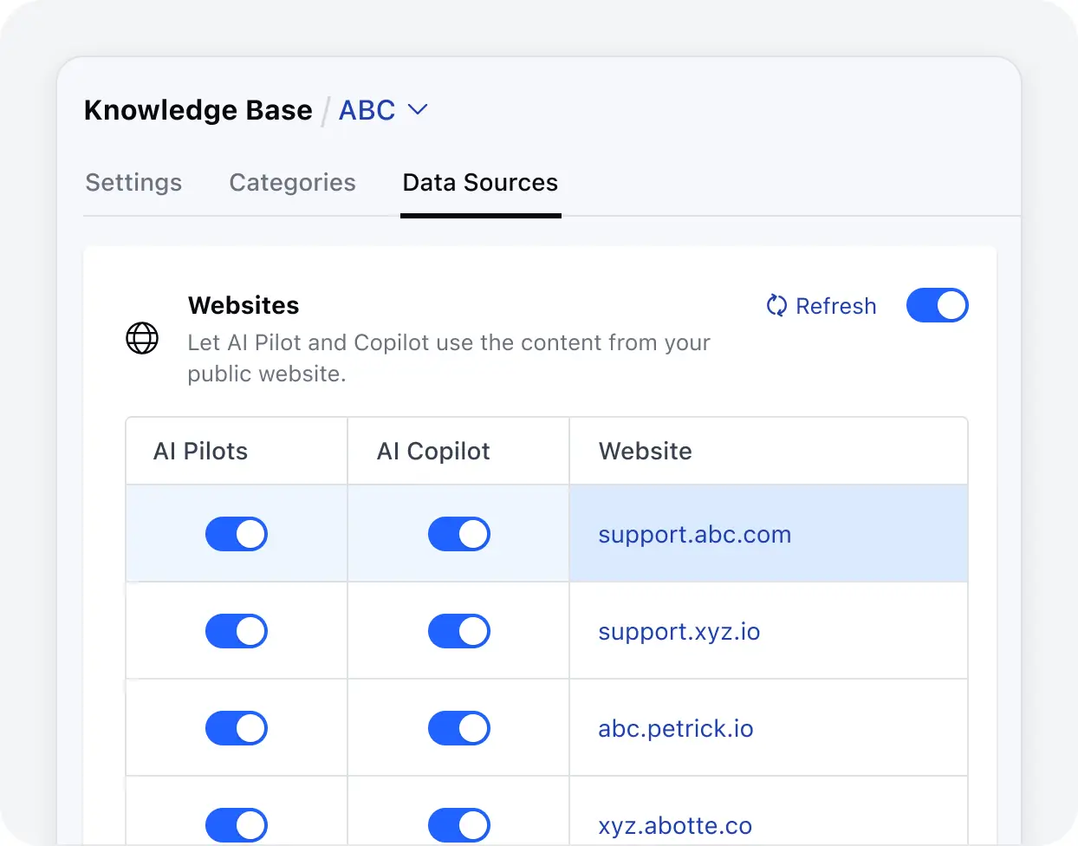This screenshot has width=1078, height=846.
Task: Toggle AI Copilot for support.abc.com
Action: (x=459, y=534)
